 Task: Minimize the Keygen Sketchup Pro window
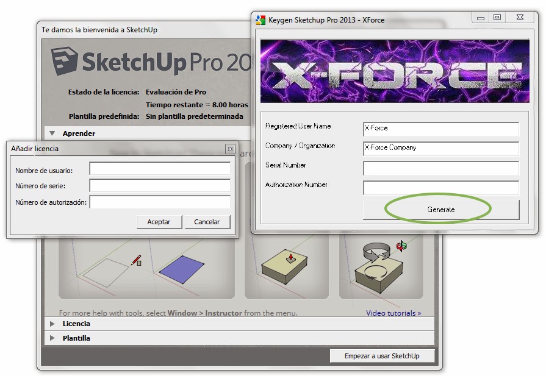tap(481, 18)
